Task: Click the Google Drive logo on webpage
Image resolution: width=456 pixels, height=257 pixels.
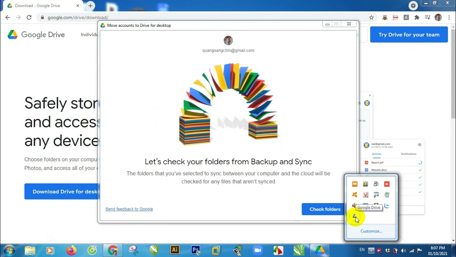Action: coord(36,35)
